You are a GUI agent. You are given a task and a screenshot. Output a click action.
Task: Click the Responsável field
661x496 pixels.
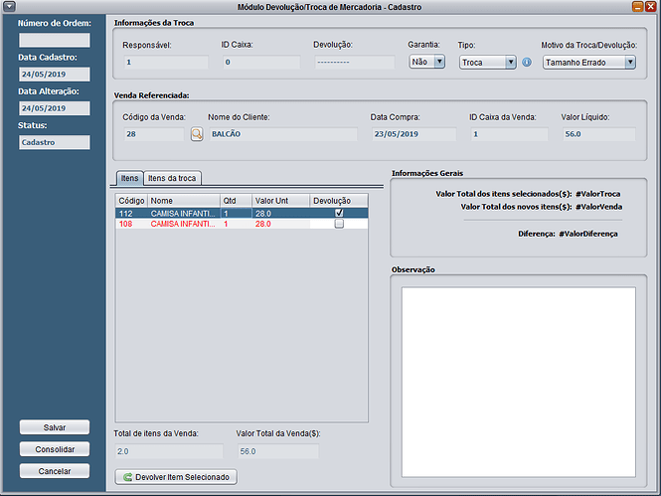[166, 63]
